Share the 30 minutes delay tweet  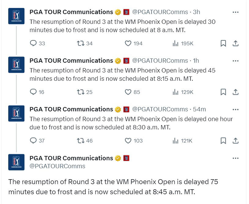pyautogui.click(x=236, y=43)
